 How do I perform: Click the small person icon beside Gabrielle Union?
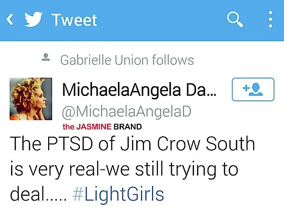46,57
